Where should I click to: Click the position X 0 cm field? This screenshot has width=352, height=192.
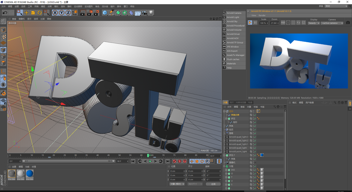click(177, 171)
